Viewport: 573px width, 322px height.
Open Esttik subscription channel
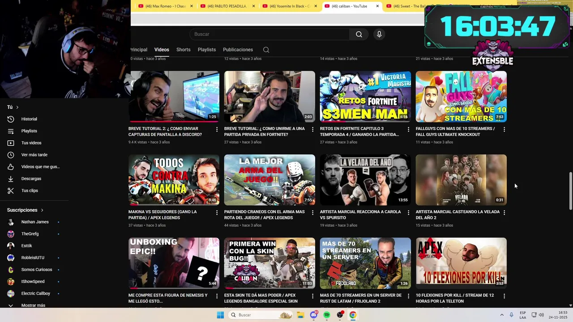[x=27, y=246]
